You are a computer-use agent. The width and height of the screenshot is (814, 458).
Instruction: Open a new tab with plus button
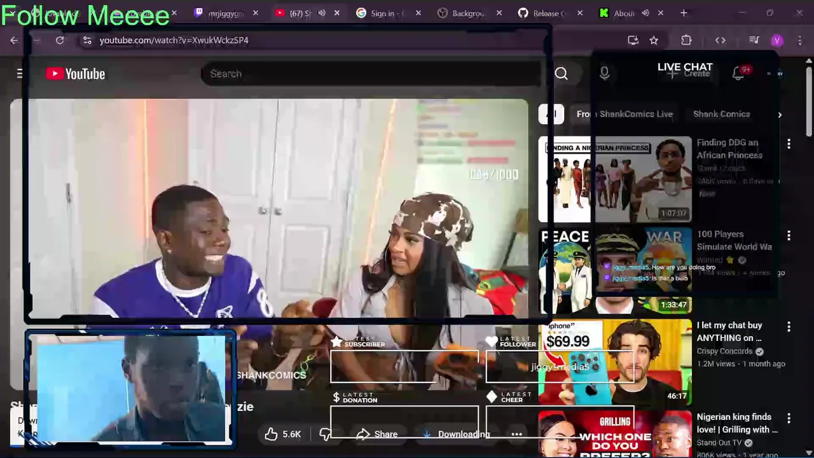click(684, 13)
